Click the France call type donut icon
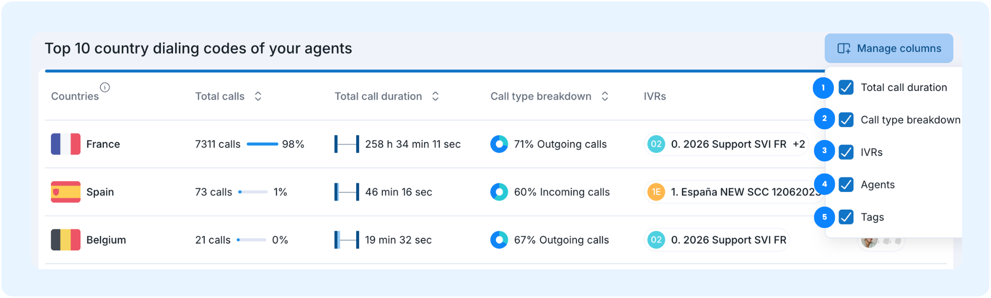This screenshot has width=991, height=298. [499, 144]
